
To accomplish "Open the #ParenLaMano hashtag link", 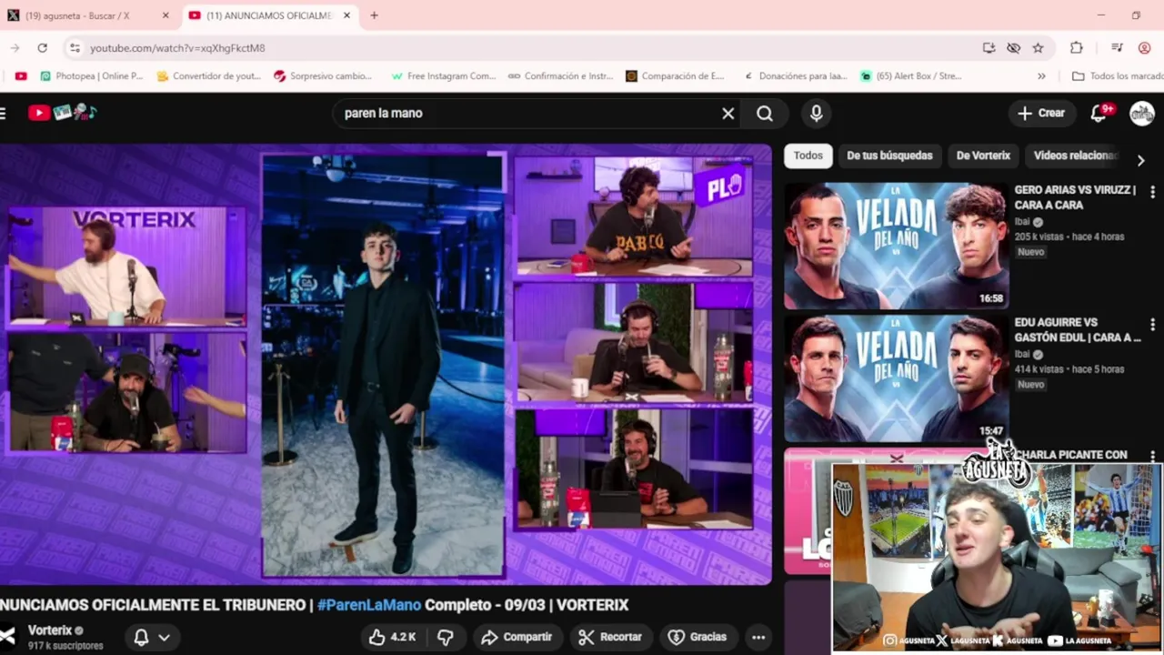I will (x=369, y=605).
